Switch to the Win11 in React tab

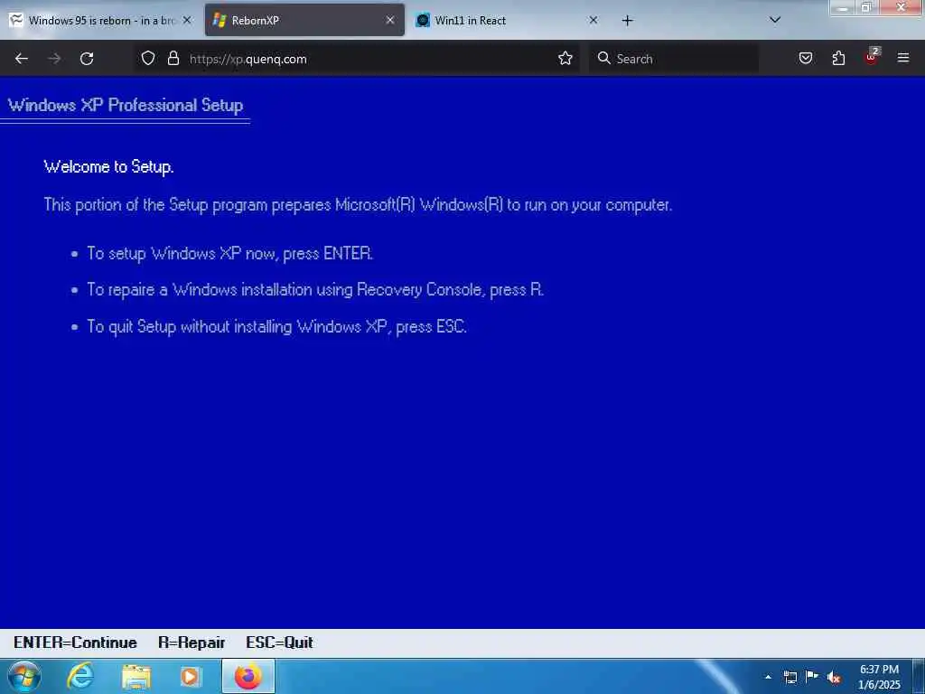point(508,20)
